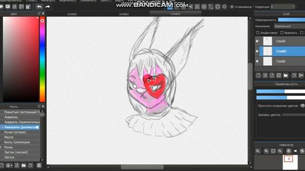Add a layer folder in layer panel

click(285, 75)
